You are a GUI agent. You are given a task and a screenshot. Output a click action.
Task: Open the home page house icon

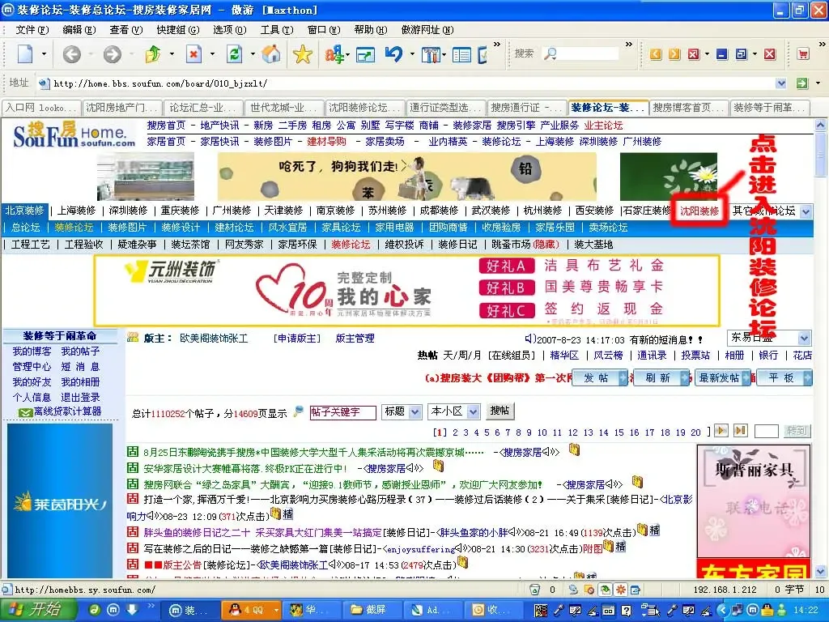coord(271,54)
